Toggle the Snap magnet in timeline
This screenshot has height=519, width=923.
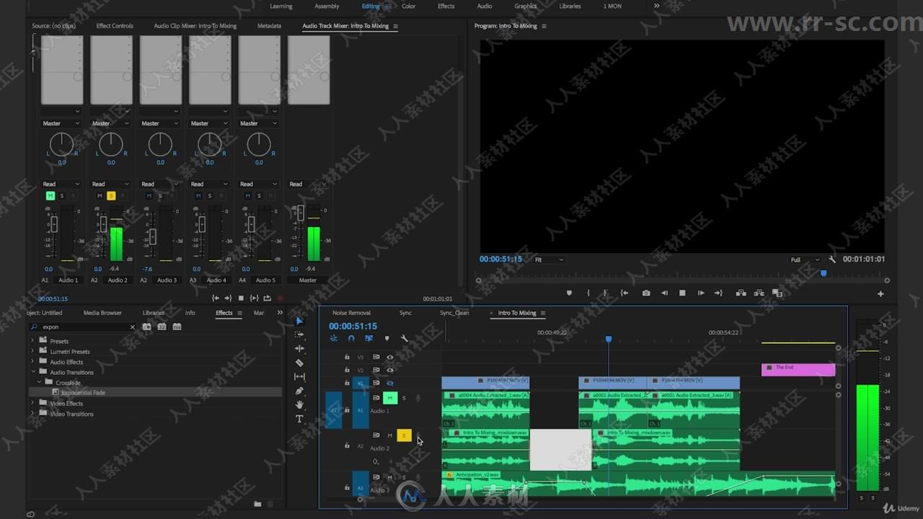[351, 338]
